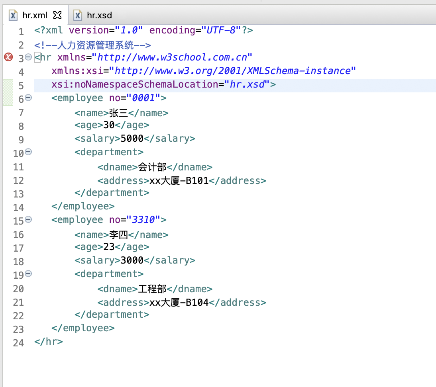Screen dimensions: 436x387
Task: Close the hr.xml tab
Action: 57,15
